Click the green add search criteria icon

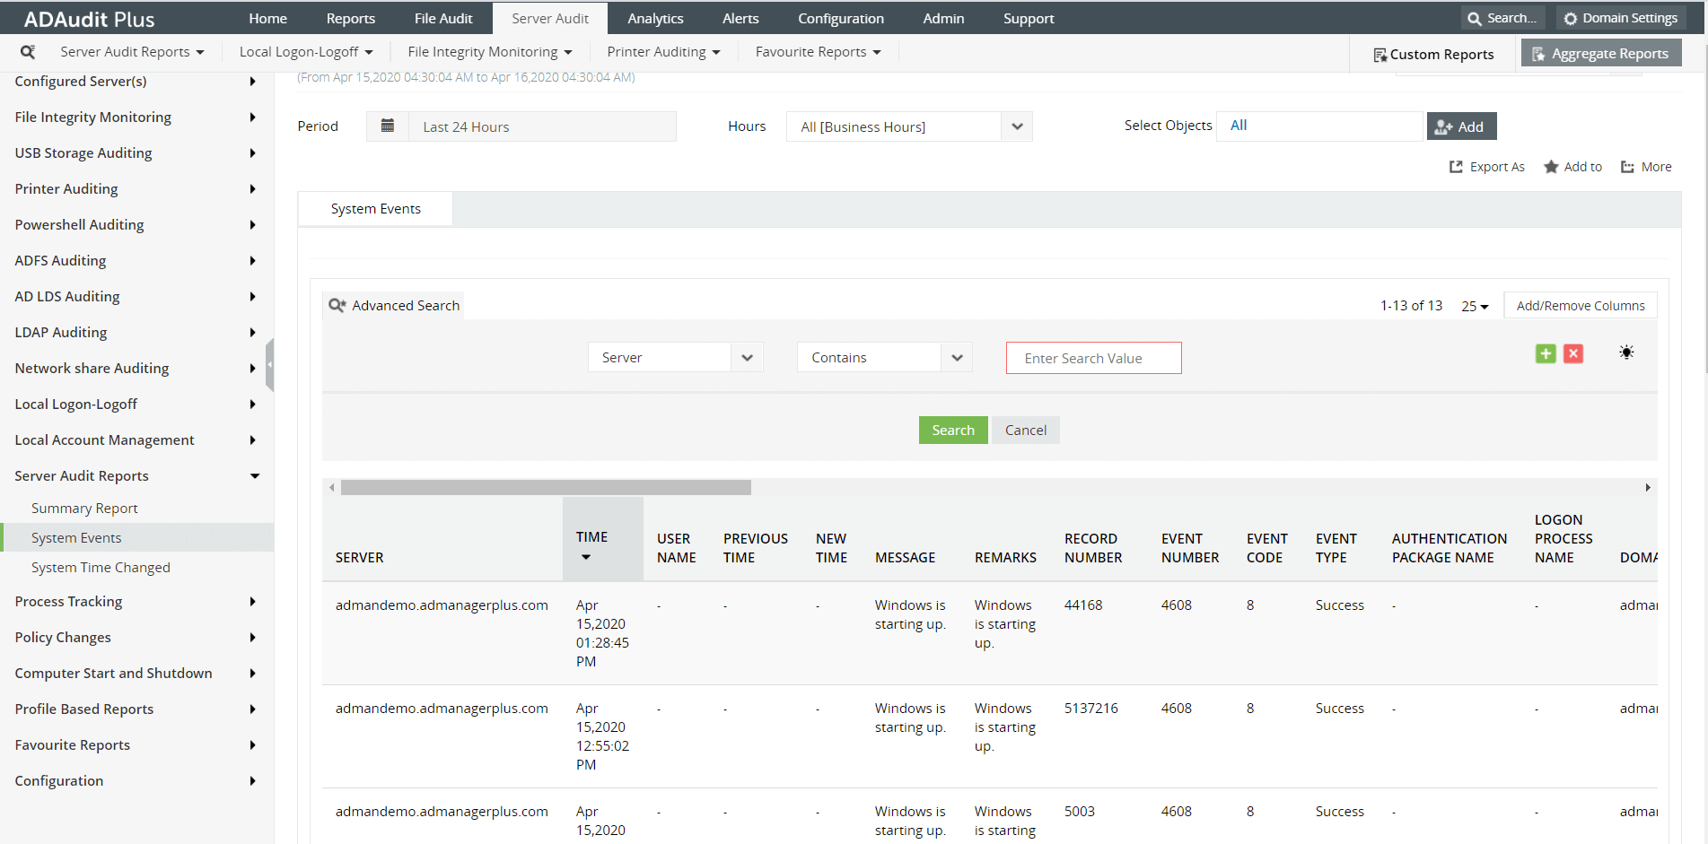1545,353
